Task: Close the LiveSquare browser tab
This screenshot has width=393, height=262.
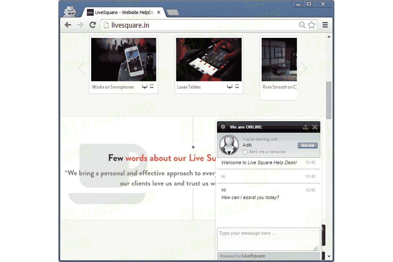Action: point(159,12)
